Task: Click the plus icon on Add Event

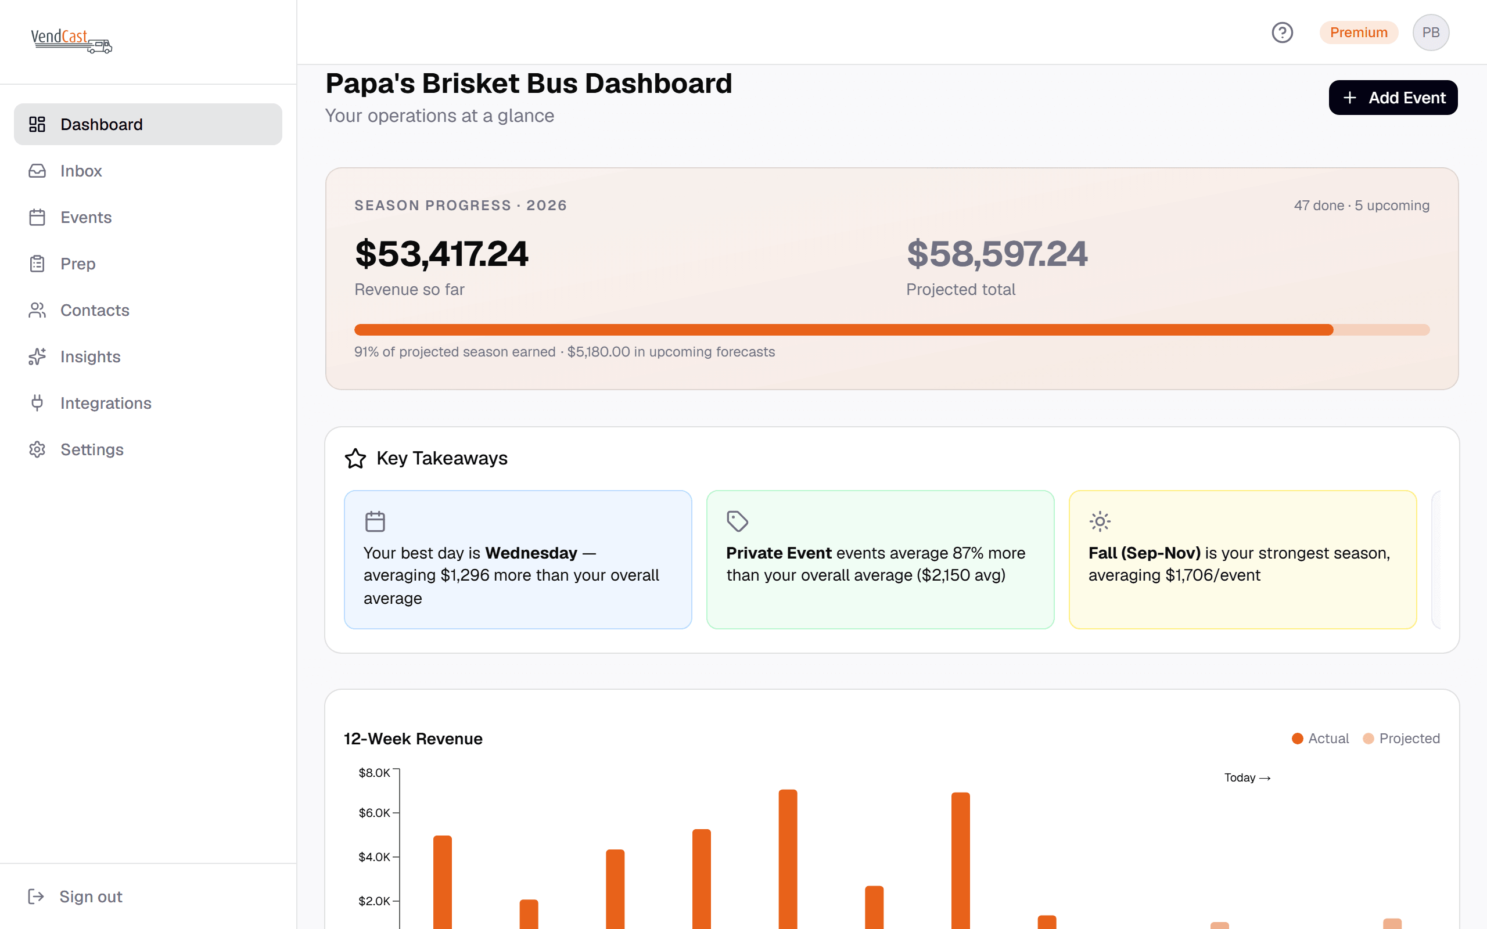Action: 1349,98
